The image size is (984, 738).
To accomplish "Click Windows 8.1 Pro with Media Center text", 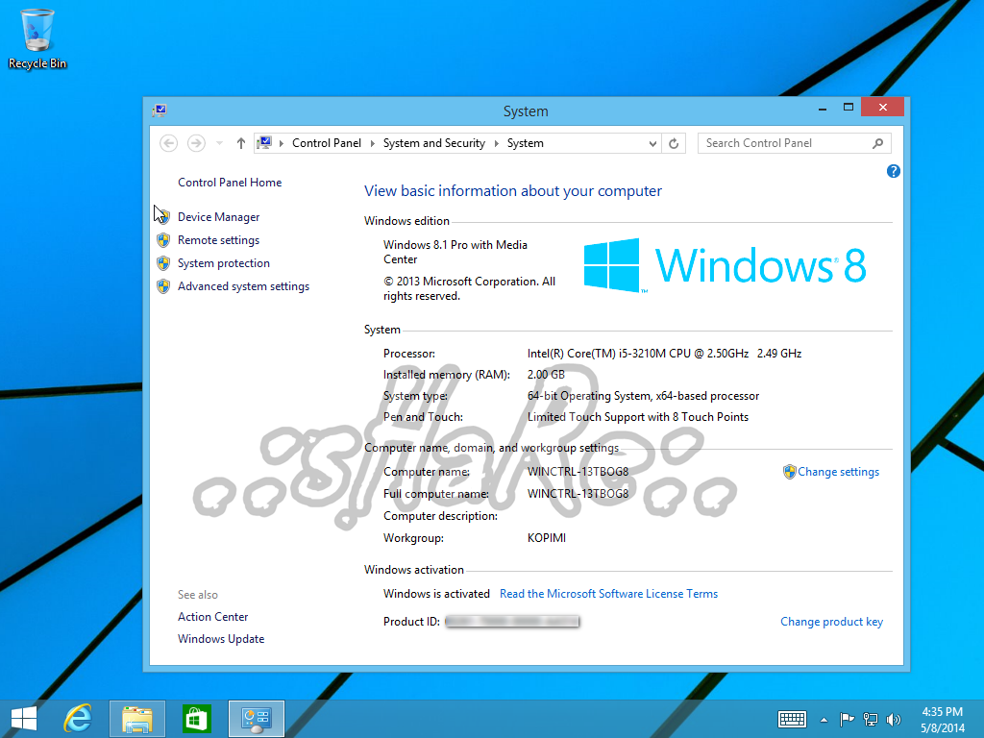I will 455,252.
